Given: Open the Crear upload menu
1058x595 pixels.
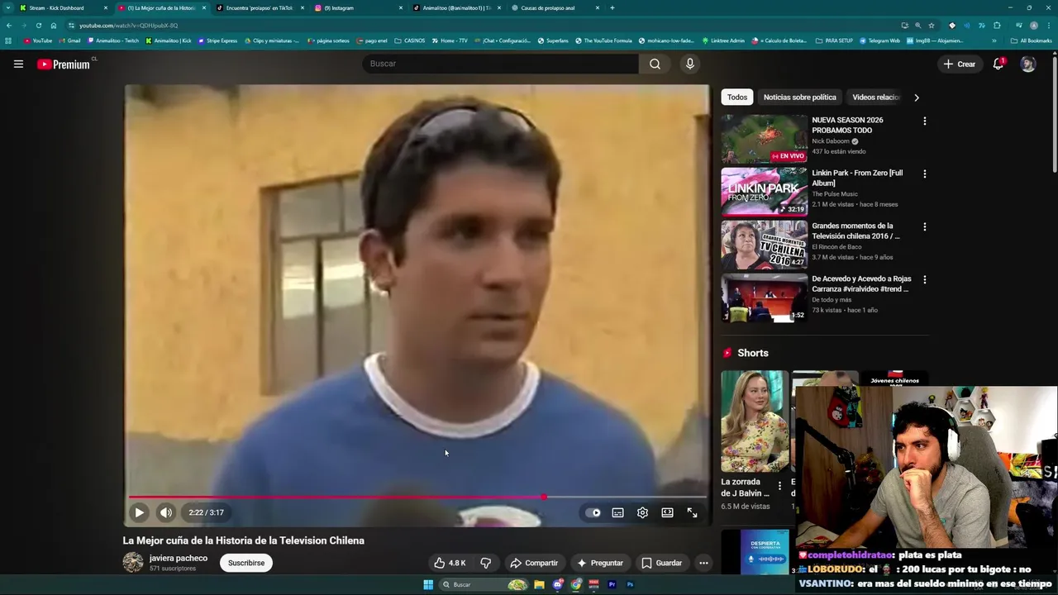Looking at the screenshot, I should pyautogui.click(x=960, y=64).
